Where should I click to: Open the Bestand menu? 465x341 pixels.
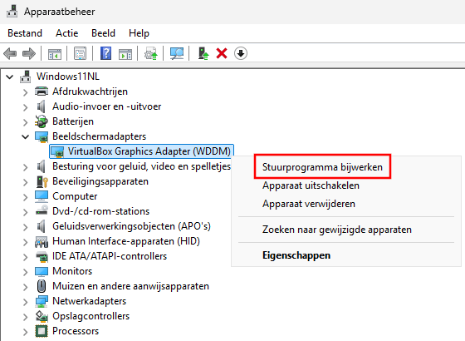(x=25, y=33)
